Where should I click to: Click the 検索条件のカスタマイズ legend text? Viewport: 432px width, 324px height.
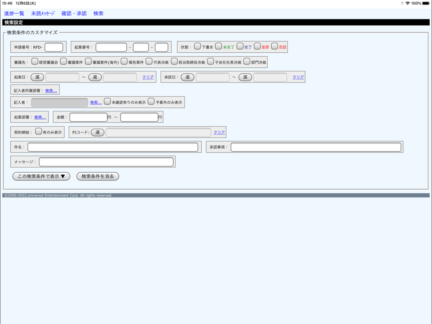tap(32, 32)
